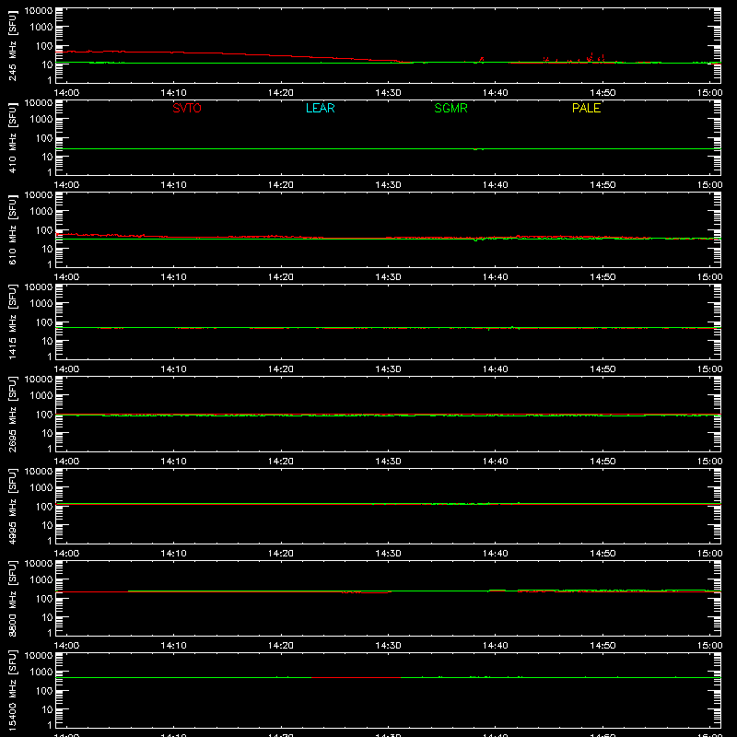
Task: Click the 14:10 tick under the 245 MHz plot
Action: pos(173,93)
